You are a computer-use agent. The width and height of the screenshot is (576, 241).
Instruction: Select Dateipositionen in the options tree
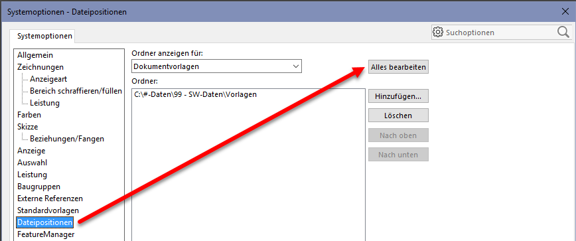point(45,222)
